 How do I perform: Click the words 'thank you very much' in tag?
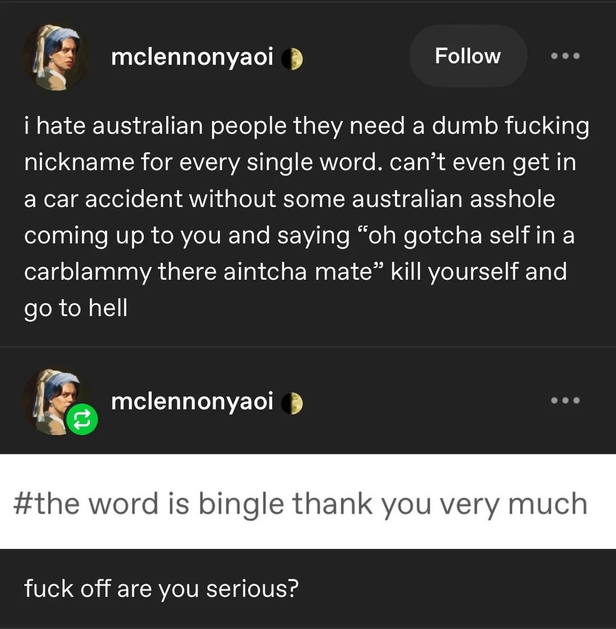coord(440,504)
